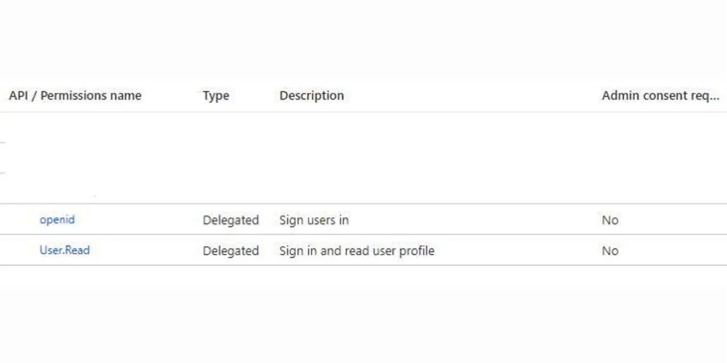Sort the permissions table by Type
Screen dimensions: 727x363
(x=216, y=96)
